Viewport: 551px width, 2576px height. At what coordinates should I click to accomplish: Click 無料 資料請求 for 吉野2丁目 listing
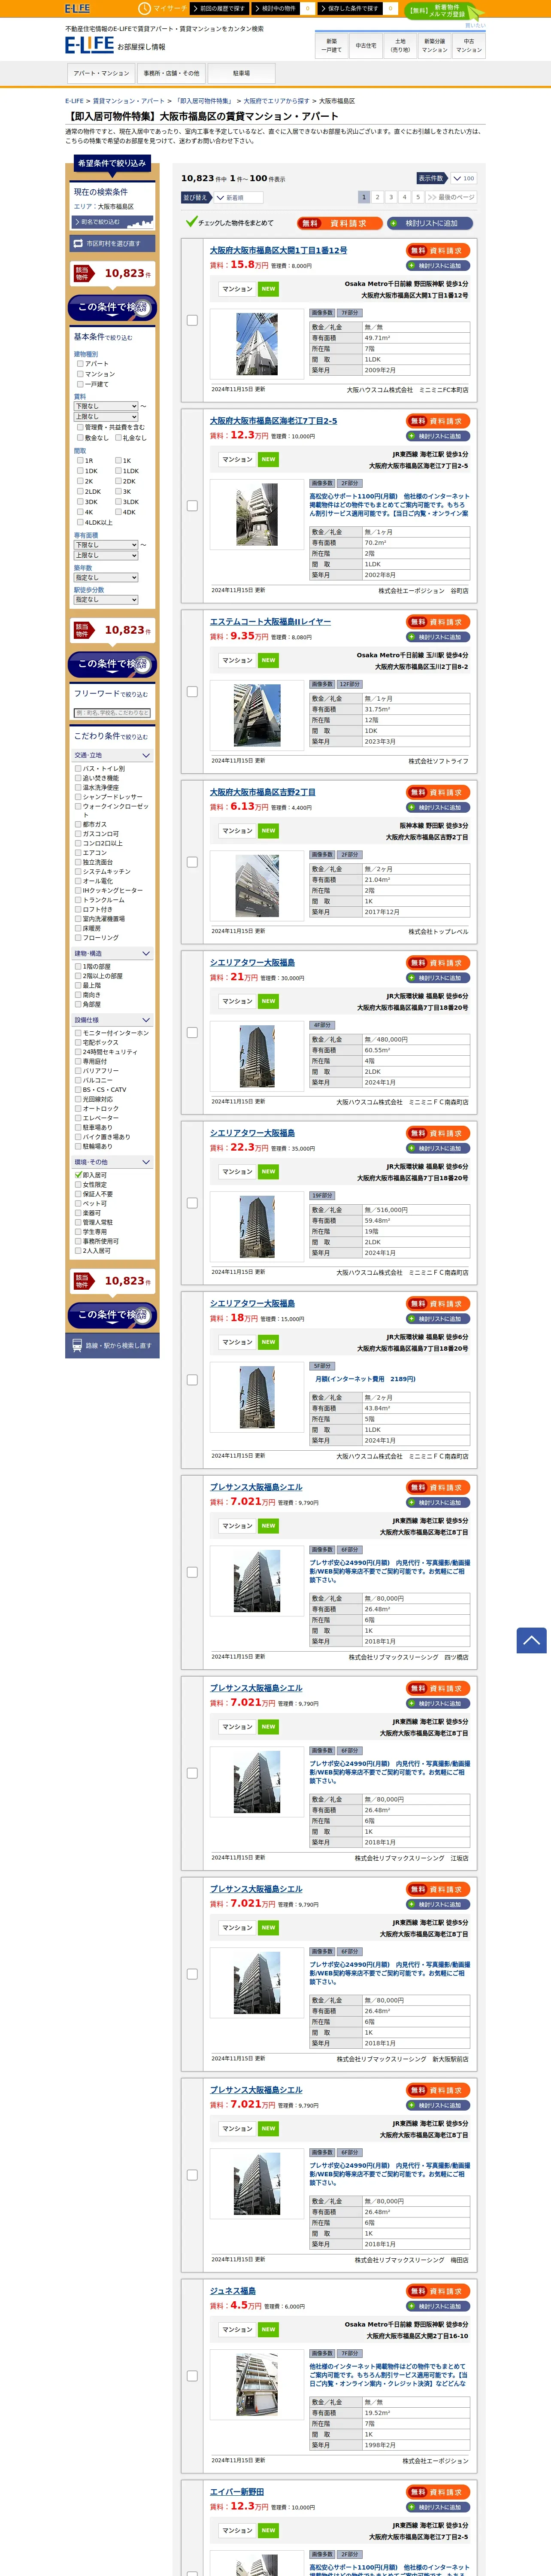tap(438, 792)
